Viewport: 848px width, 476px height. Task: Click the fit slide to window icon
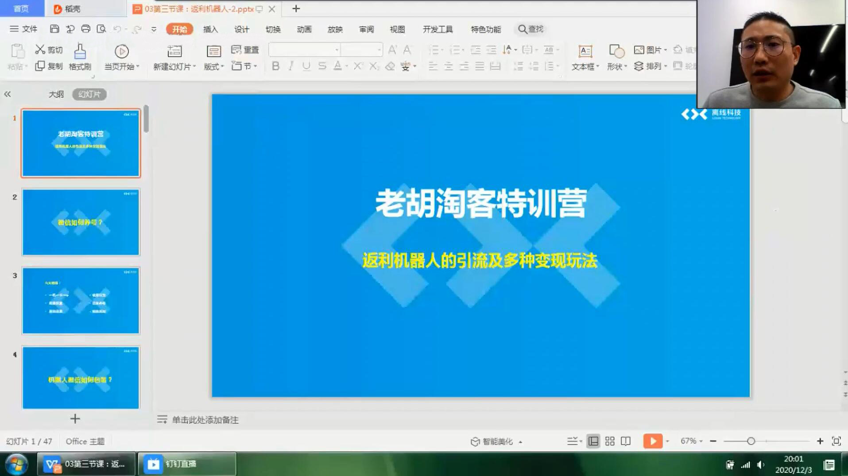836,441
